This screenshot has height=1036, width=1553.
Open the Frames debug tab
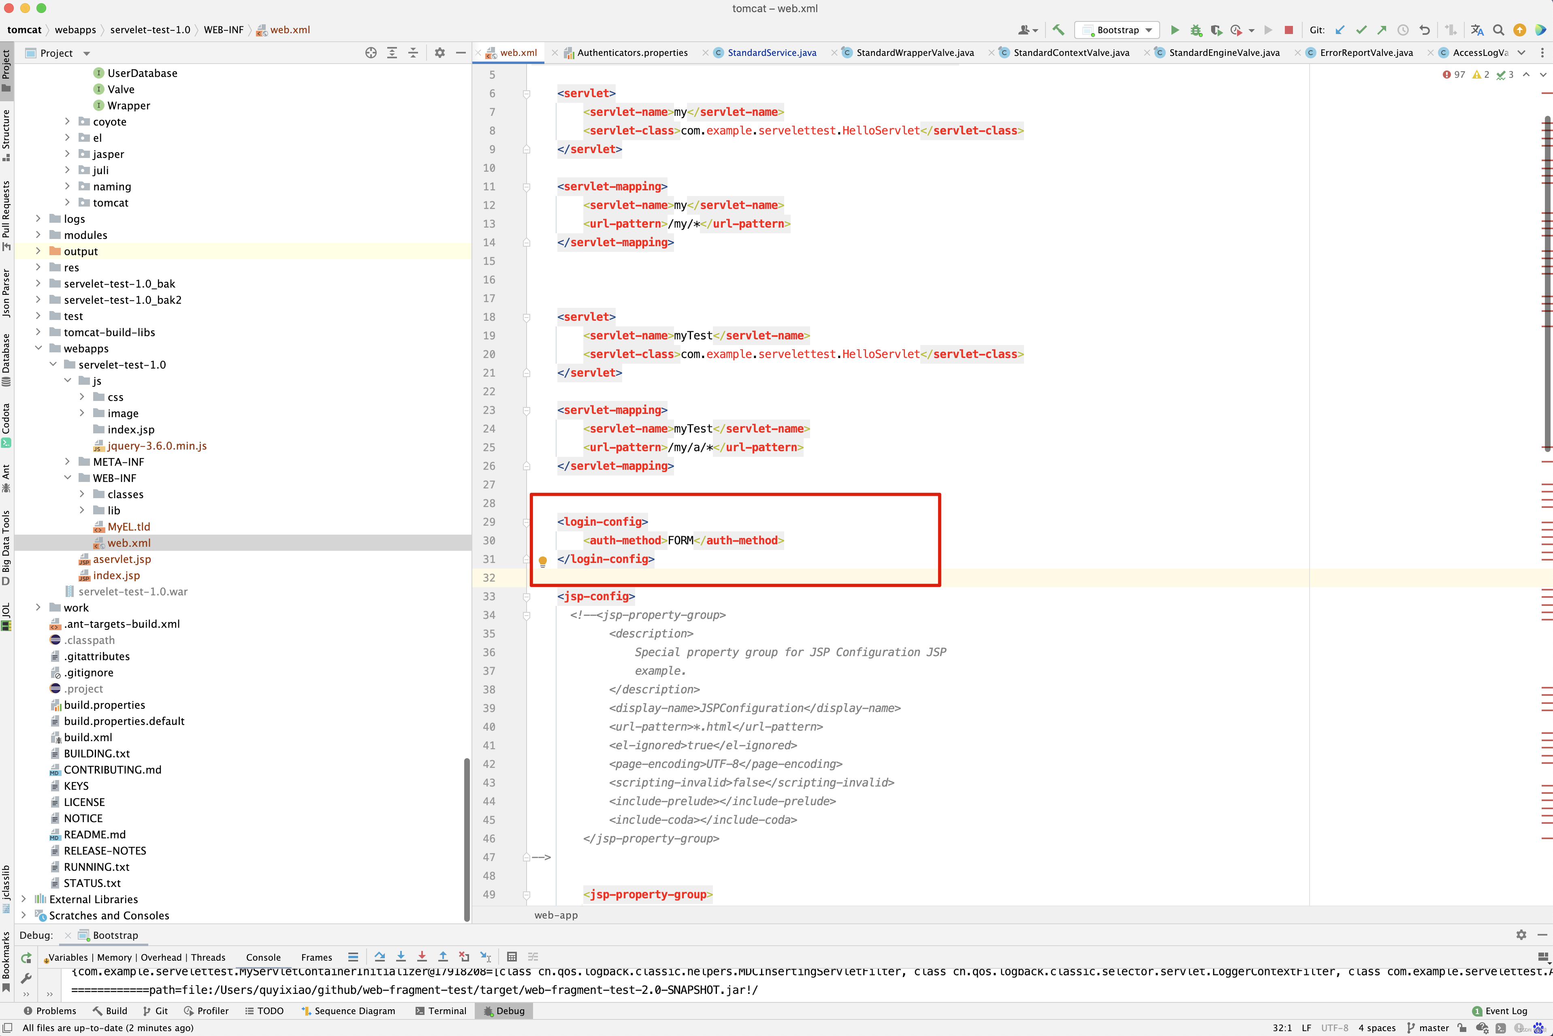click(316, 957)
